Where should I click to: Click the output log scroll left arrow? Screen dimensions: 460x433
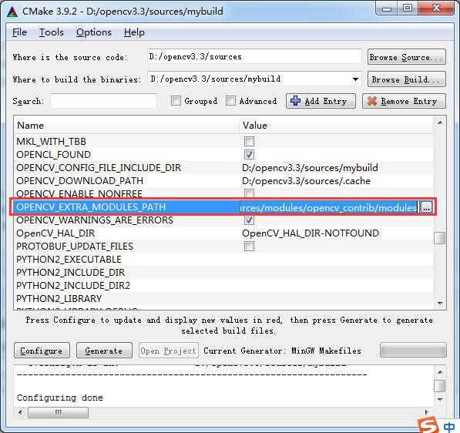(20, 412)
